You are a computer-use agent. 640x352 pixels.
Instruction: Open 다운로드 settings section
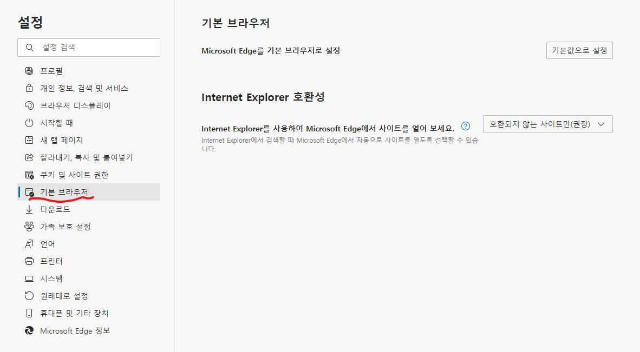click(x=89, y=209)
